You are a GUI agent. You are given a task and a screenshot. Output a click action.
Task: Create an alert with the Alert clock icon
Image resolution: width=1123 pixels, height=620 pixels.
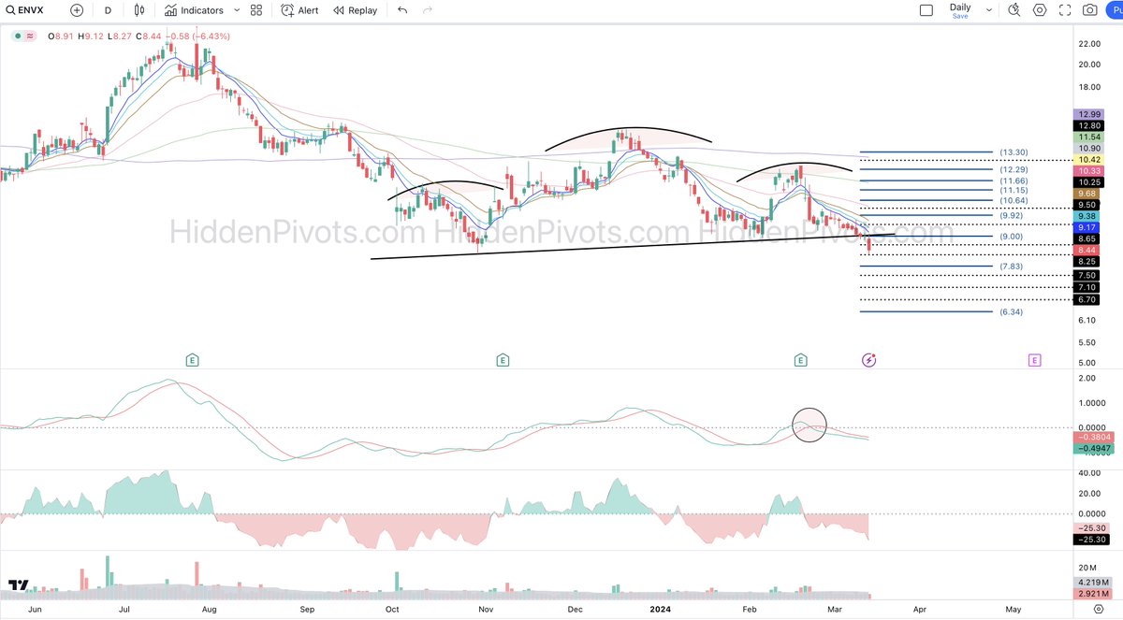tap(298, 10)
